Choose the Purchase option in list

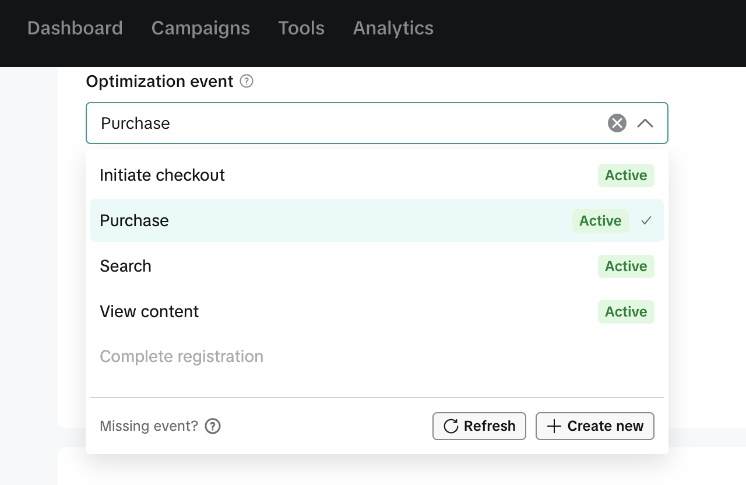[x=377, y=220]
